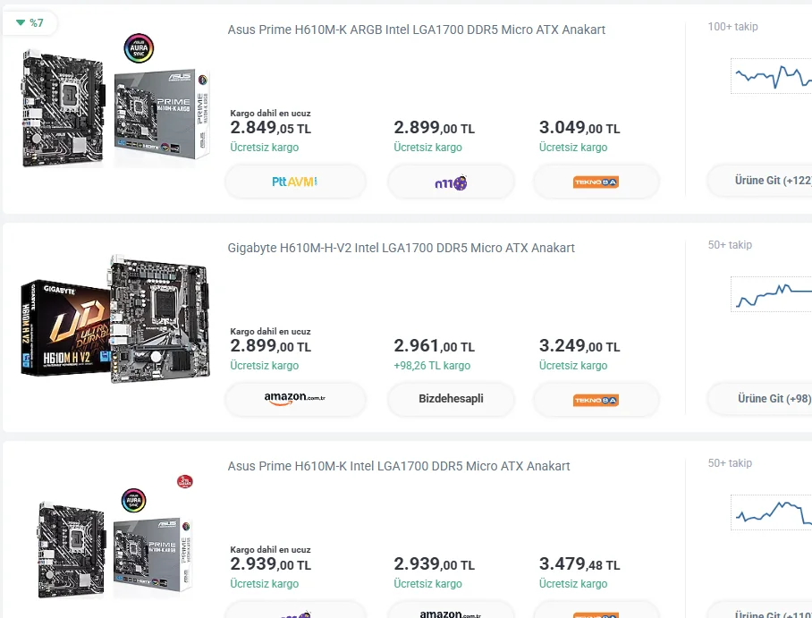Click the 2.961,00 TL Bizdehesapli price
The width and height of the screenshot is (812, 618).
434,347
